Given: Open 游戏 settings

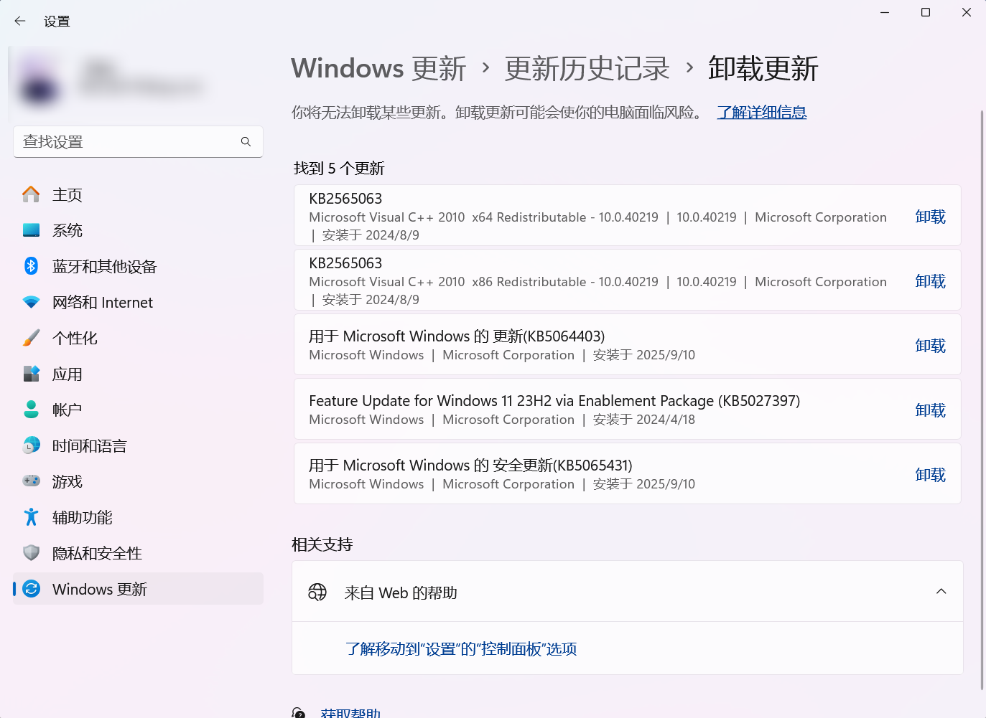Looking at the screenshot, I should click(138, 481).
